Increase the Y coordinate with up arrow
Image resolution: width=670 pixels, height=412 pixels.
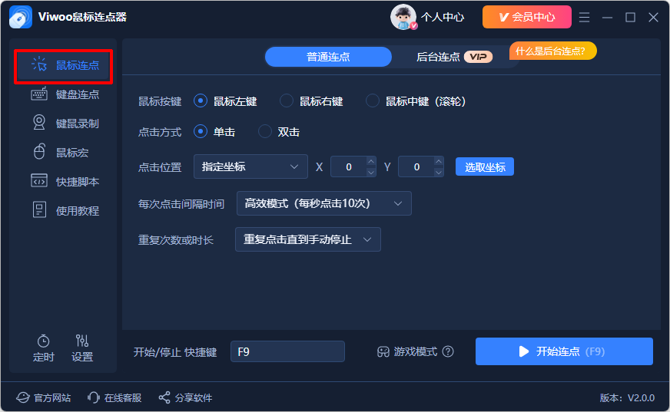pyautogui.click(x=439, y=162)
